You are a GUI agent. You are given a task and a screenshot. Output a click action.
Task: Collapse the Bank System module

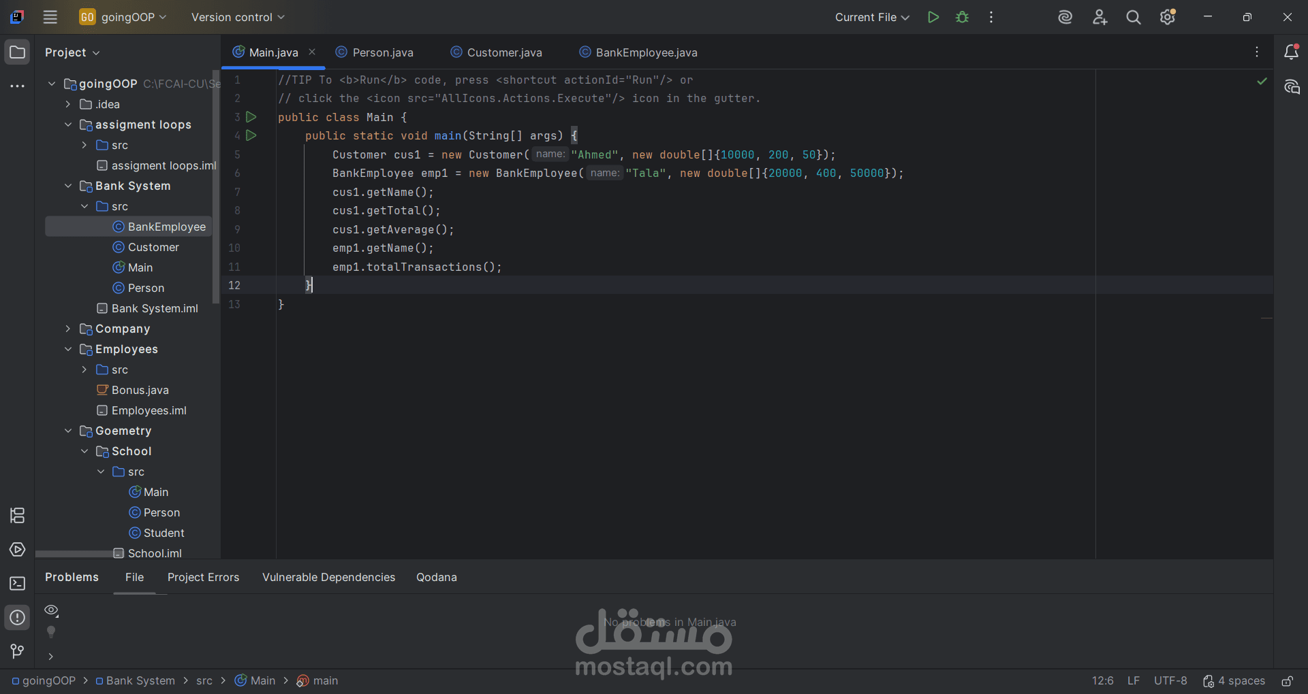68,186
